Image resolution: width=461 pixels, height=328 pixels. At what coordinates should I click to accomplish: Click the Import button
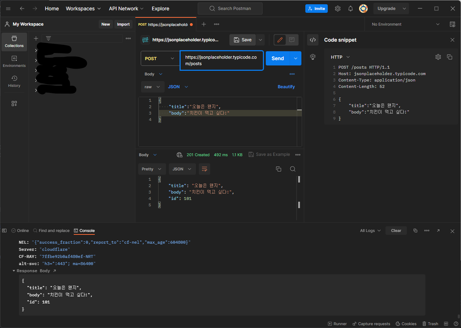123,24
